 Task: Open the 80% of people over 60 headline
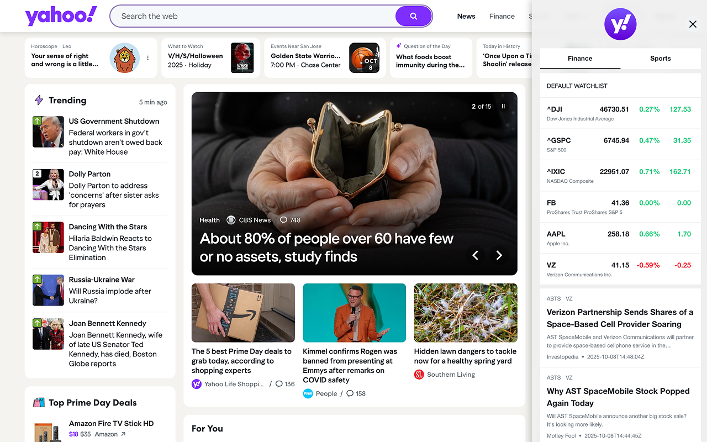[x=326, y=248]
